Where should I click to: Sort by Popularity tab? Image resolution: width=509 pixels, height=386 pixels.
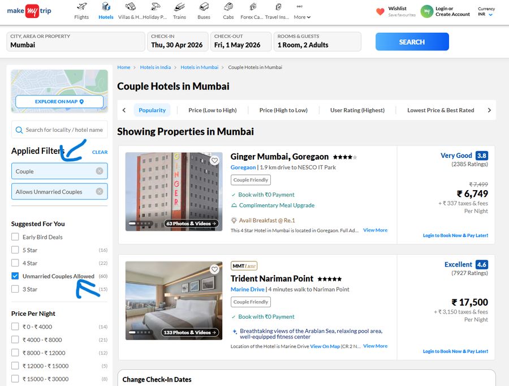click(x=152, y=110)
